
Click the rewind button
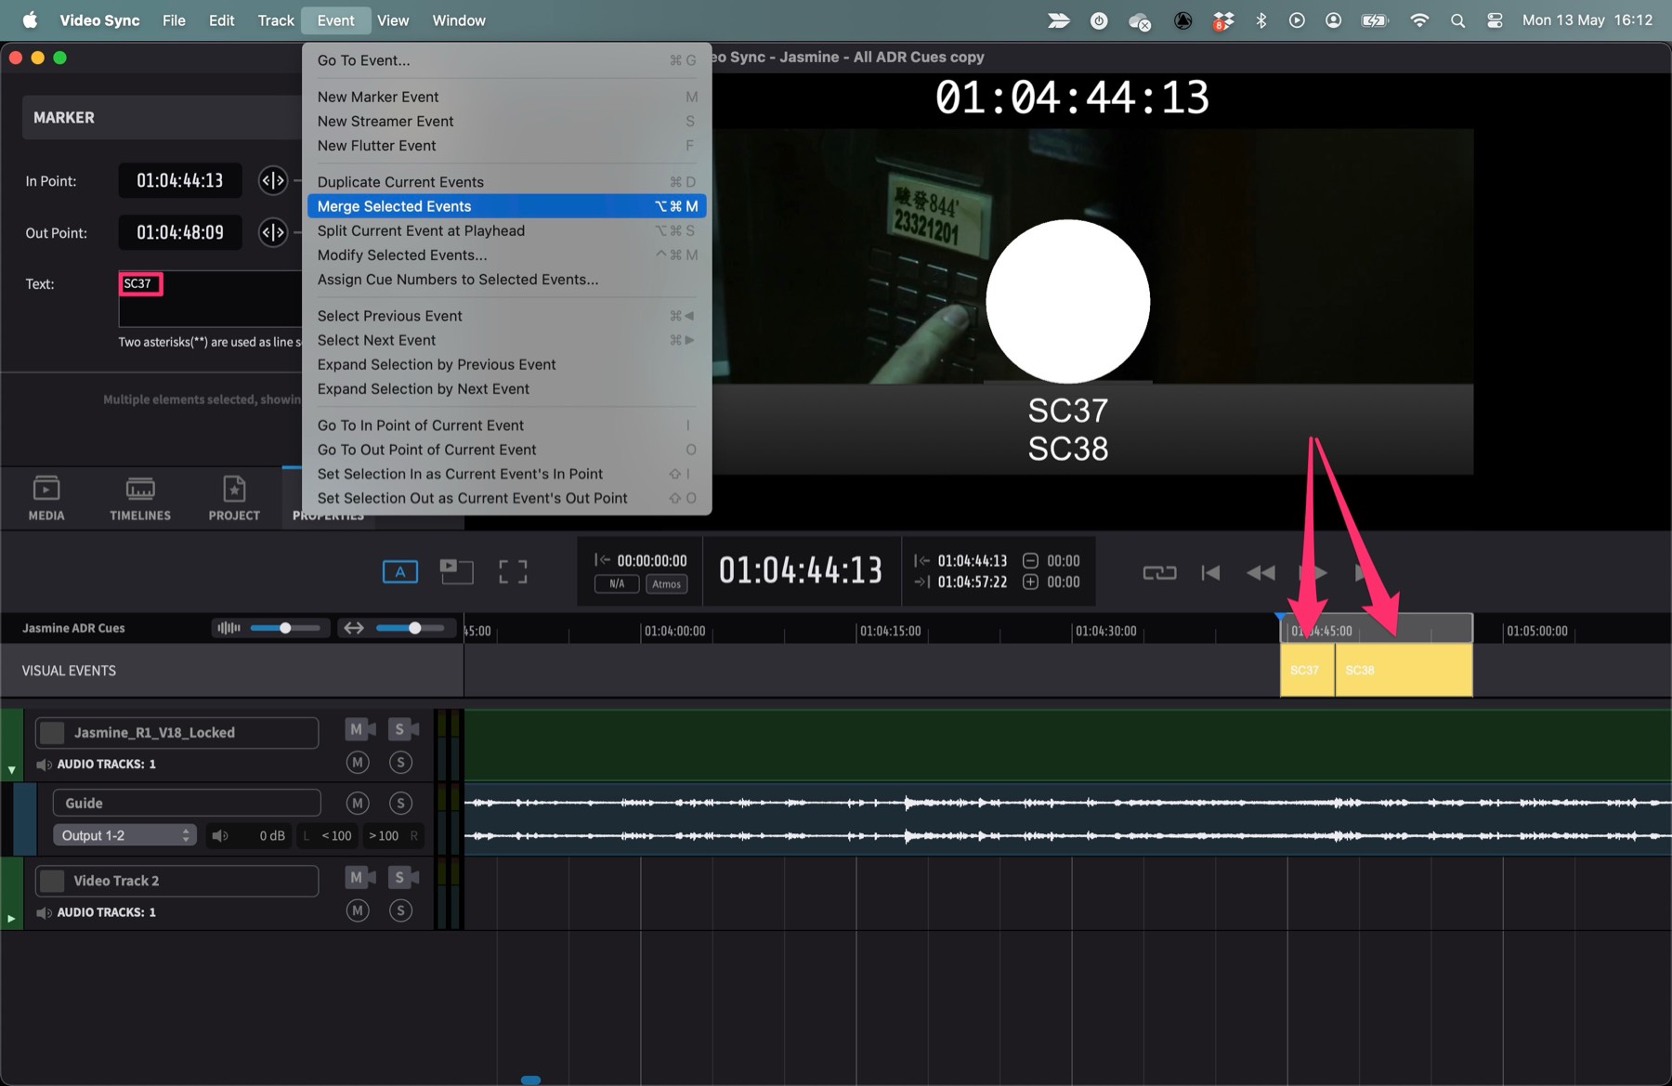coord(1261,572)
